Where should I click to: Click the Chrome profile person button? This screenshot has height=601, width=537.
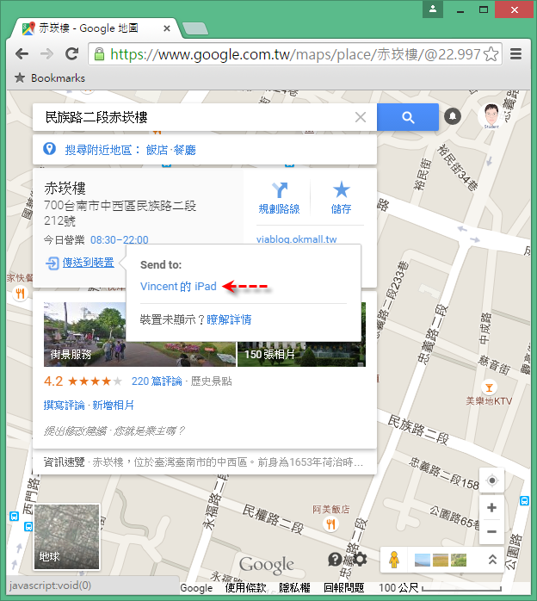pyautogui.click(x=433, y=9)
